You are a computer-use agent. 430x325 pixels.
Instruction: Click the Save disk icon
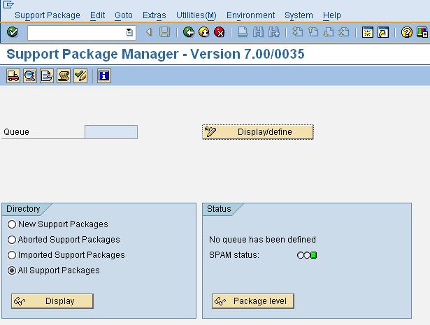point(165,32)
